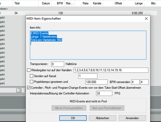Click the Transponieren Halbtöne field
The width and height of the screenshot is (161, 122).
coord(58,64)
